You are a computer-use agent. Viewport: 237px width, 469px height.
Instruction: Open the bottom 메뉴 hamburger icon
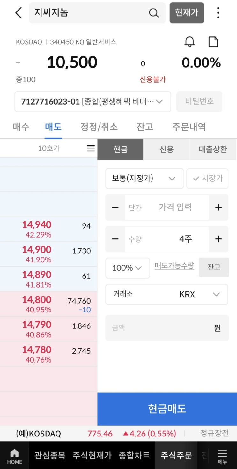coord(222,456)
